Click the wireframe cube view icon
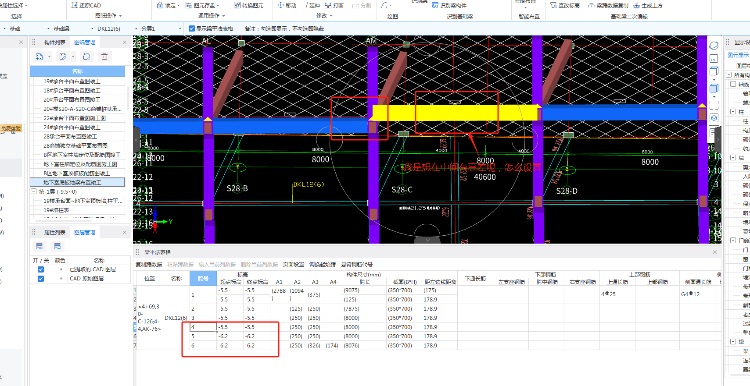 pyautogui.click(x=714, y=71)
